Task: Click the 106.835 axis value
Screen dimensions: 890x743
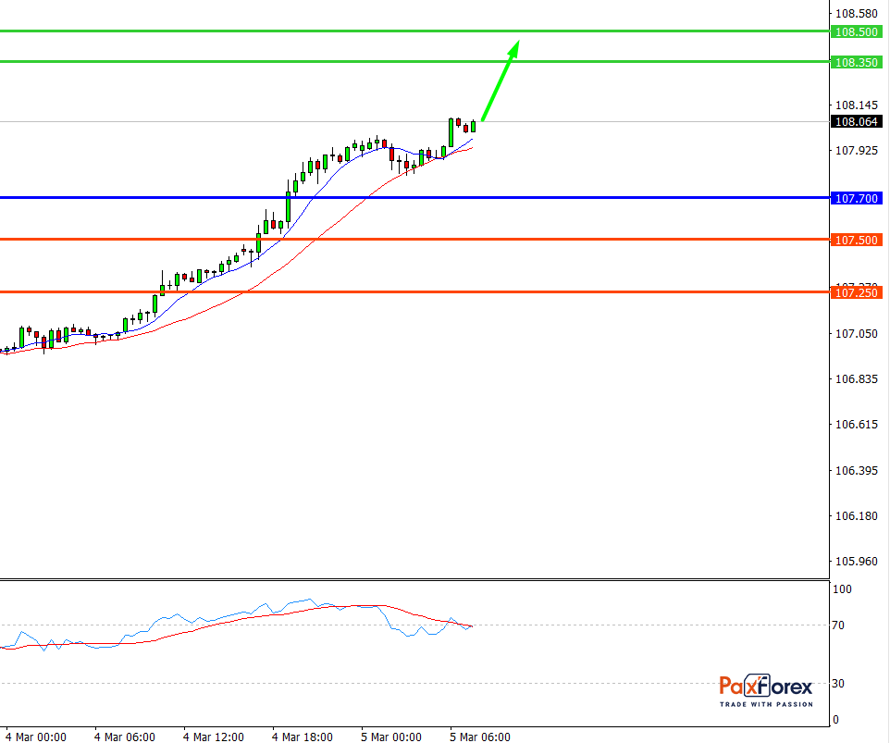Action: [857, 379]
